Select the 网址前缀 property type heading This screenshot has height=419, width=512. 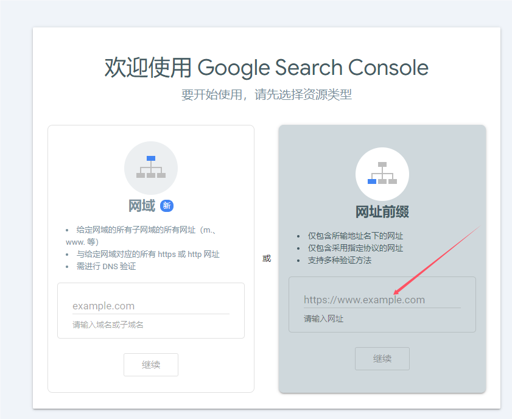pos(382,212)
